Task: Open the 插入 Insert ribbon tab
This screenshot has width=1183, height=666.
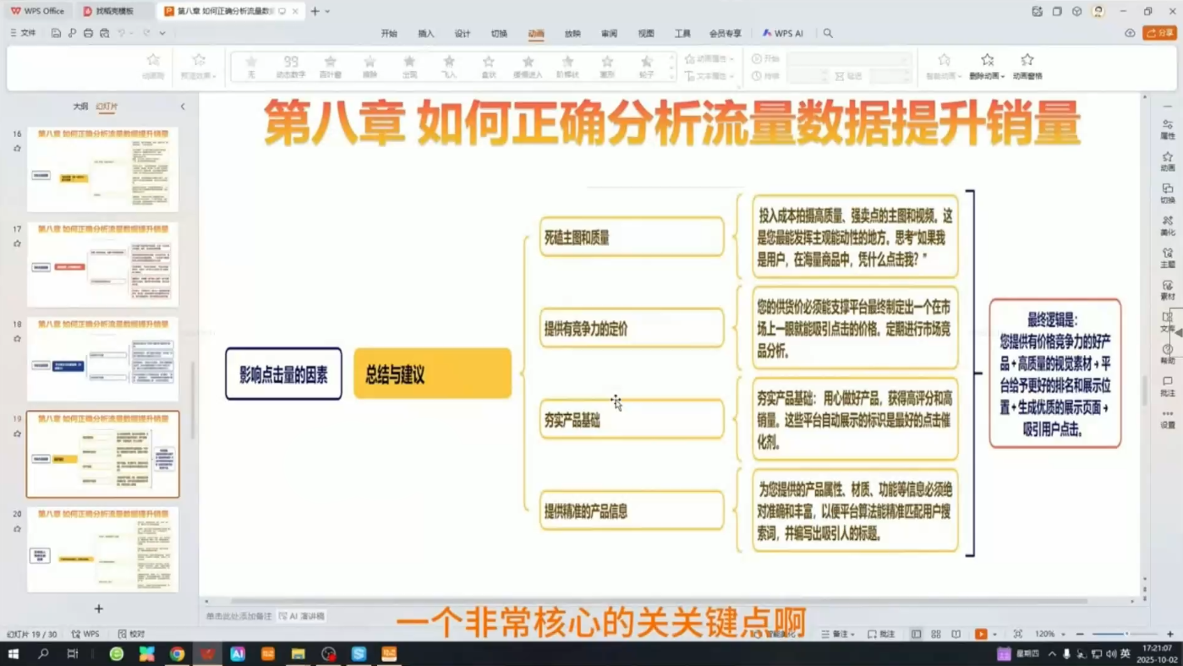Action: (x=425, y=34)
